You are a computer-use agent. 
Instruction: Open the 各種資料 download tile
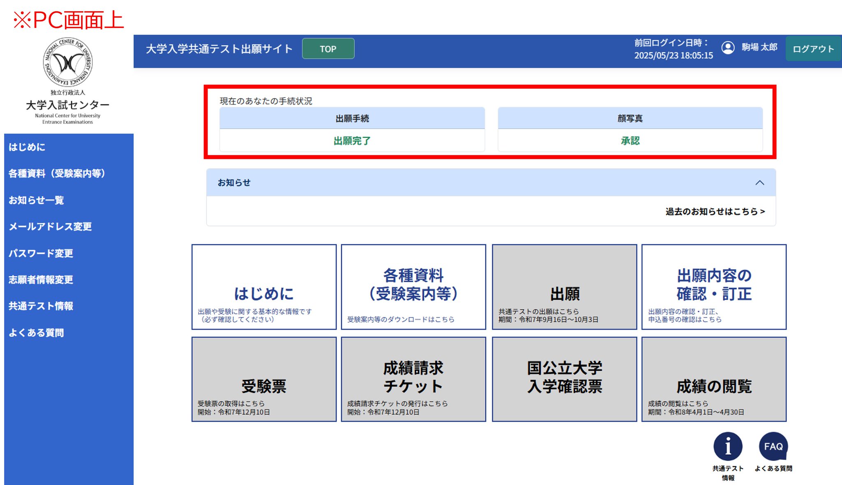point(413,287)
